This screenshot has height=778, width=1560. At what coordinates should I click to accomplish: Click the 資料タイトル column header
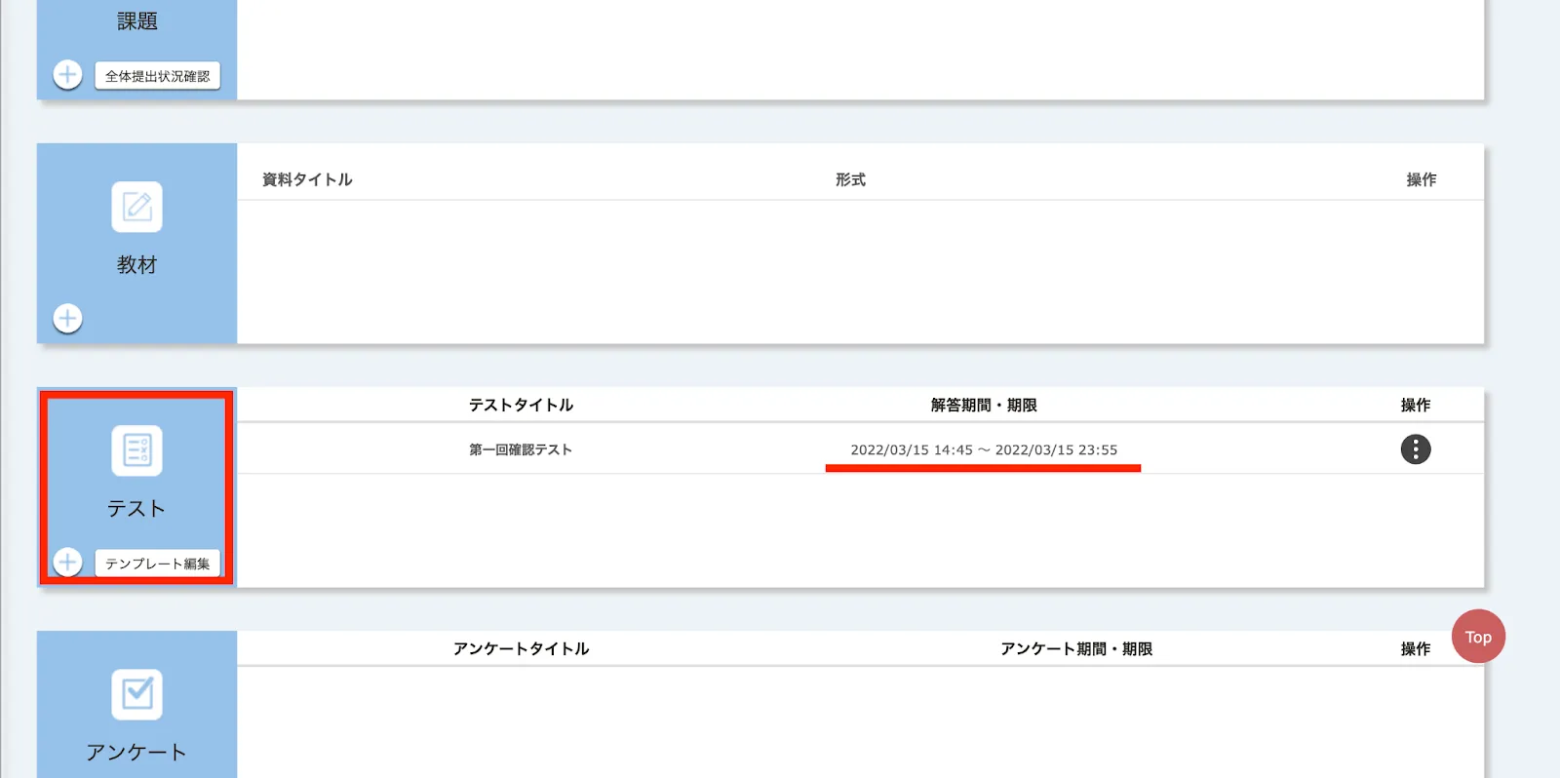(307, 179)
